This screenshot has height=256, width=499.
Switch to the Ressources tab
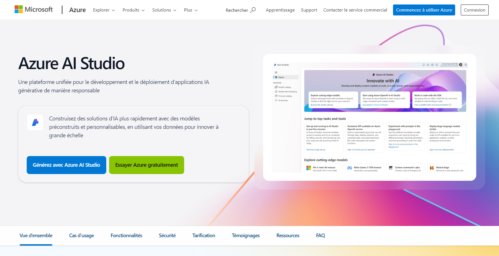(x=288, y=236)
